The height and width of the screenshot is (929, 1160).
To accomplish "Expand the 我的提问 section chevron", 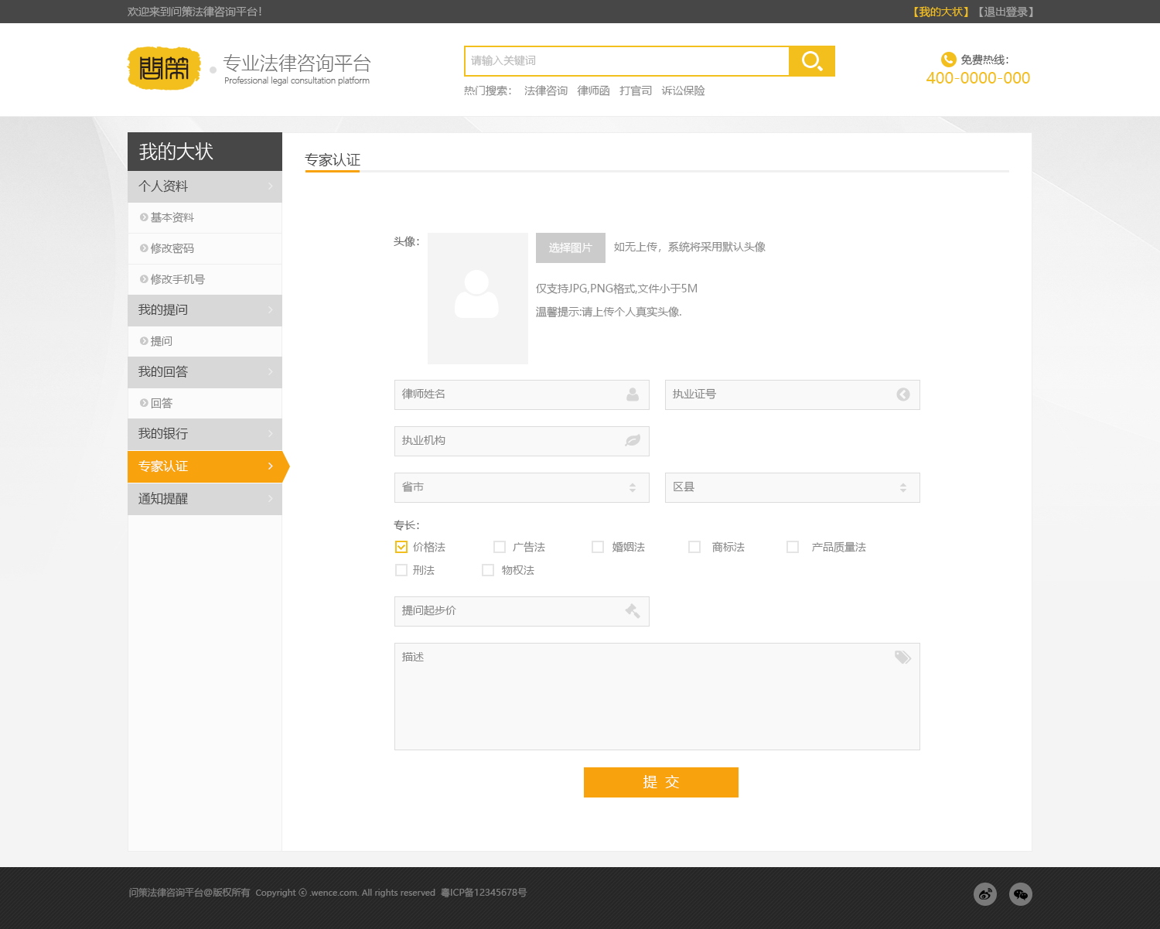I will click(270, 310).
